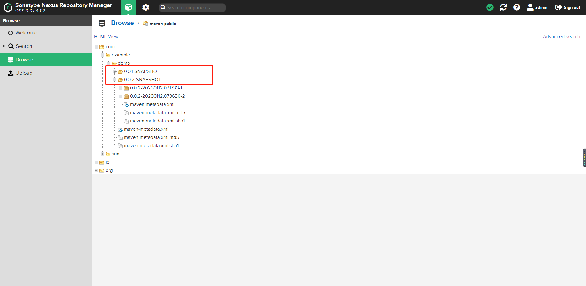Select Welcome in the sidebar
This screenshot has width=586, height=286.
(46, 33)
